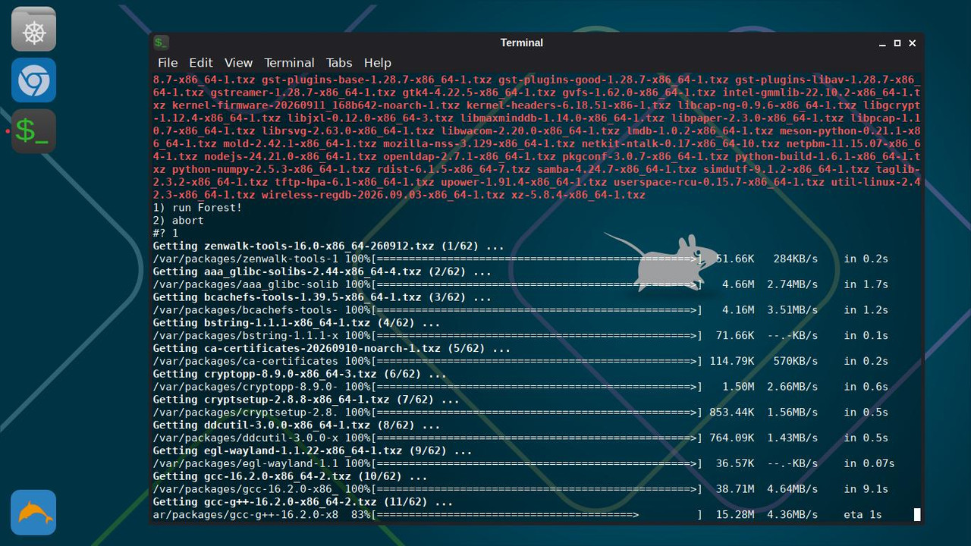Click "Getting ca-certificates-20260910" line
Viewport: 971px width, 546px height.
pos(332,349)
